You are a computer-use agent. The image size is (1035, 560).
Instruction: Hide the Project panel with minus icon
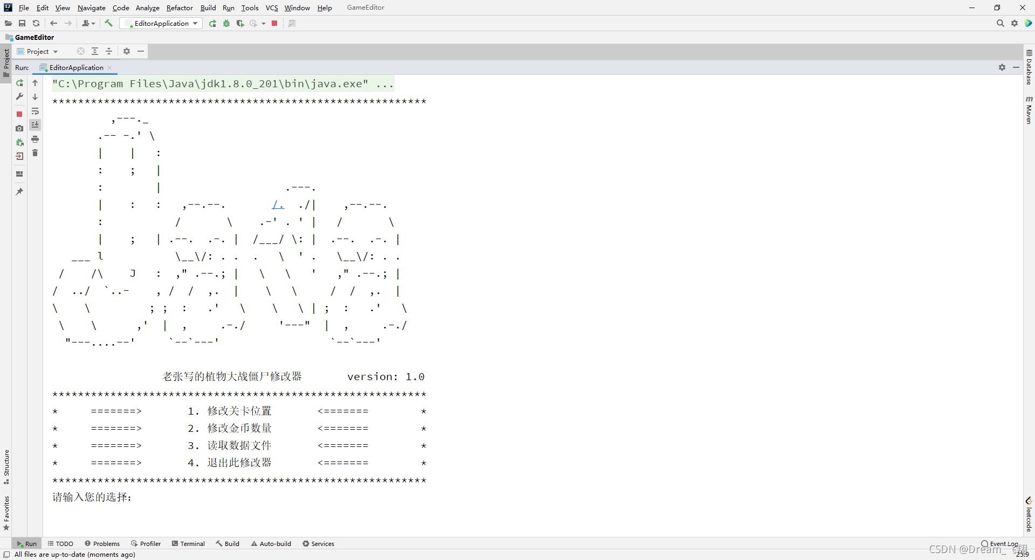point(141,51)
